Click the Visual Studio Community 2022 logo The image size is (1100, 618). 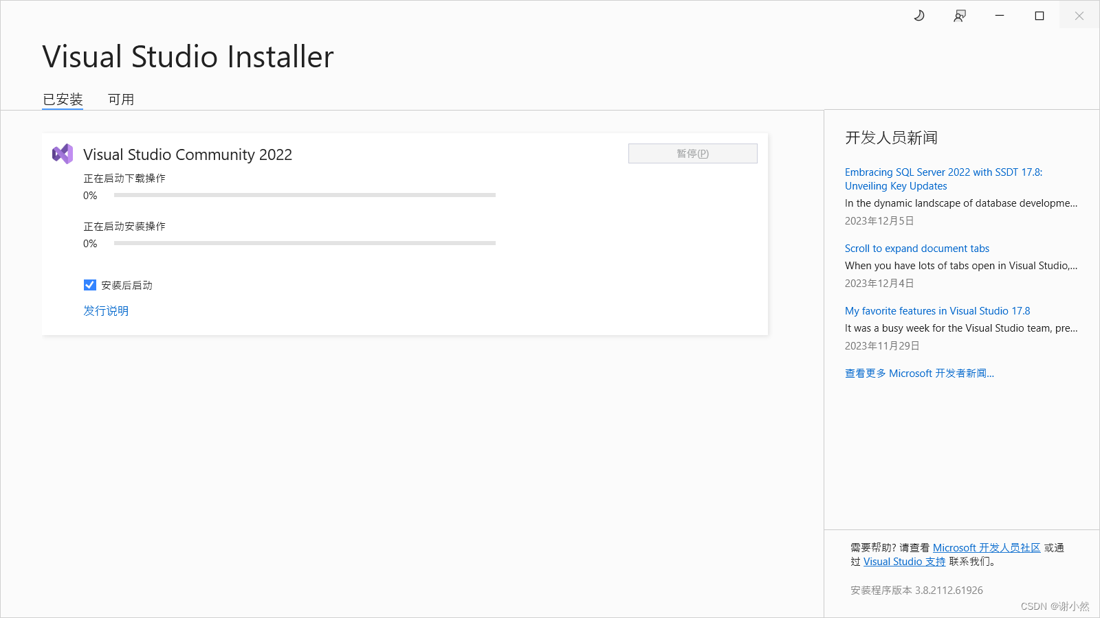coord(63,154)
